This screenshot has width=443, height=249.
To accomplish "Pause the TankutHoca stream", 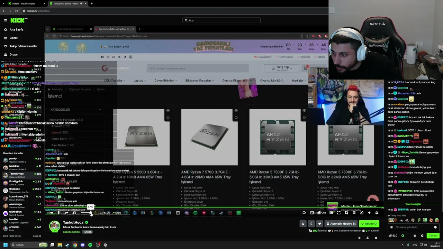I will pyautogui.click(x=59, y=213).
